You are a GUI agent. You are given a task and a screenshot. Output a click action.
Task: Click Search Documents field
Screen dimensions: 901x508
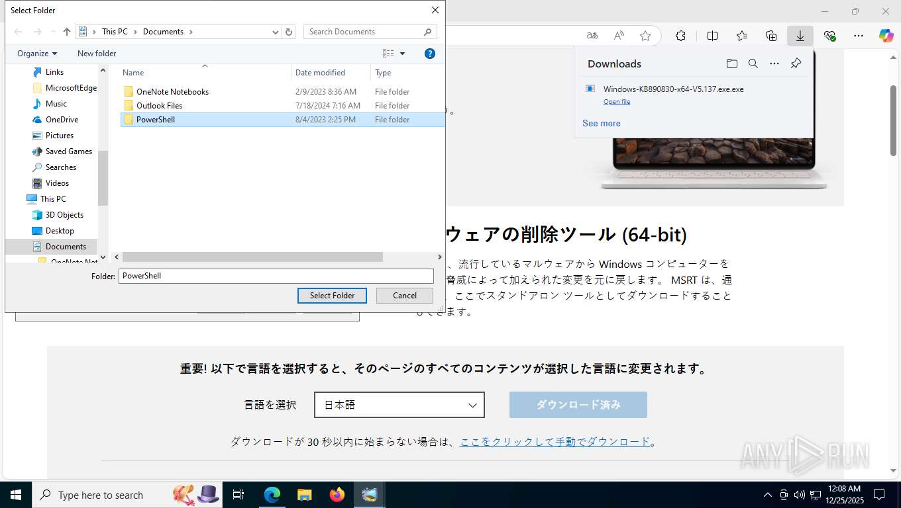point(370,32)
